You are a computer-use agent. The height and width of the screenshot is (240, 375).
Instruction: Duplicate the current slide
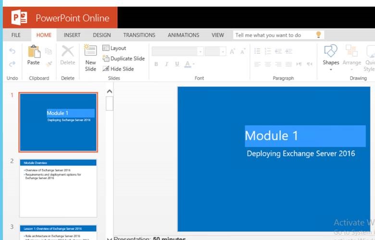click(124, 59)
